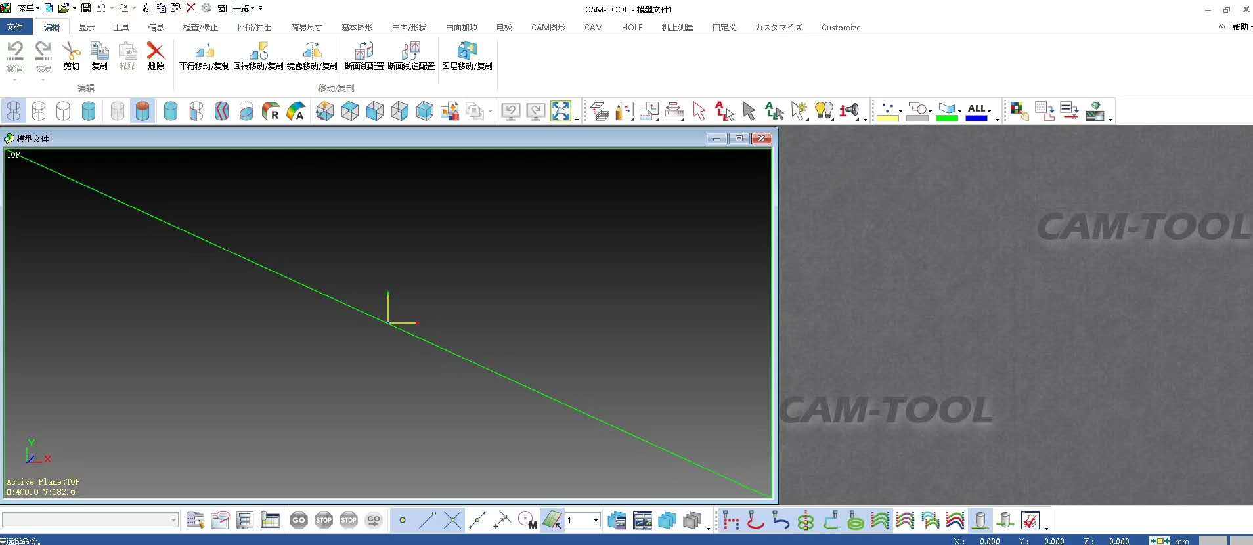Toggle the hidden-line dashed cylinder display mode
Image resolution: width=1253 pixels, height=545 pixels.
click(39, 111)
